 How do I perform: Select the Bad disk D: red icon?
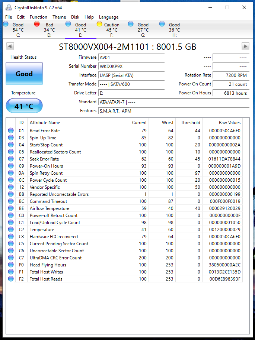pos(37,24)
